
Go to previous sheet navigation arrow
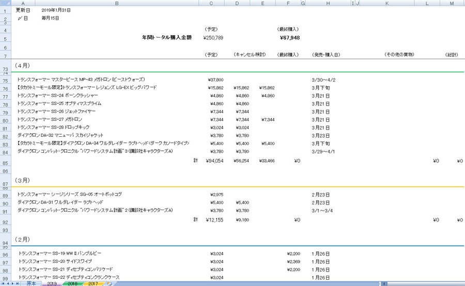point(8,283)
